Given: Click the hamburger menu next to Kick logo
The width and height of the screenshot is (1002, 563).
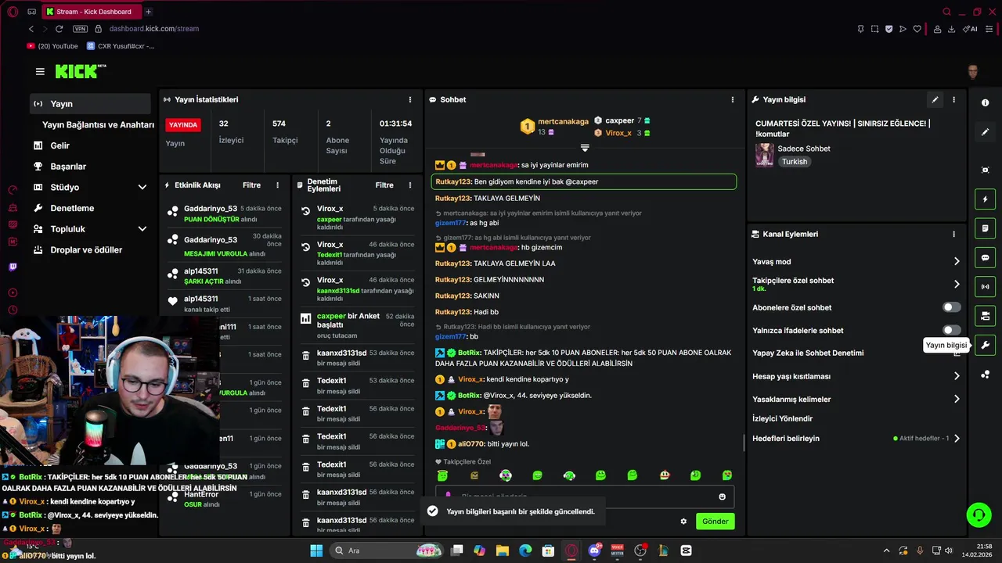Looking at the screenshot, I should point(40,71).
